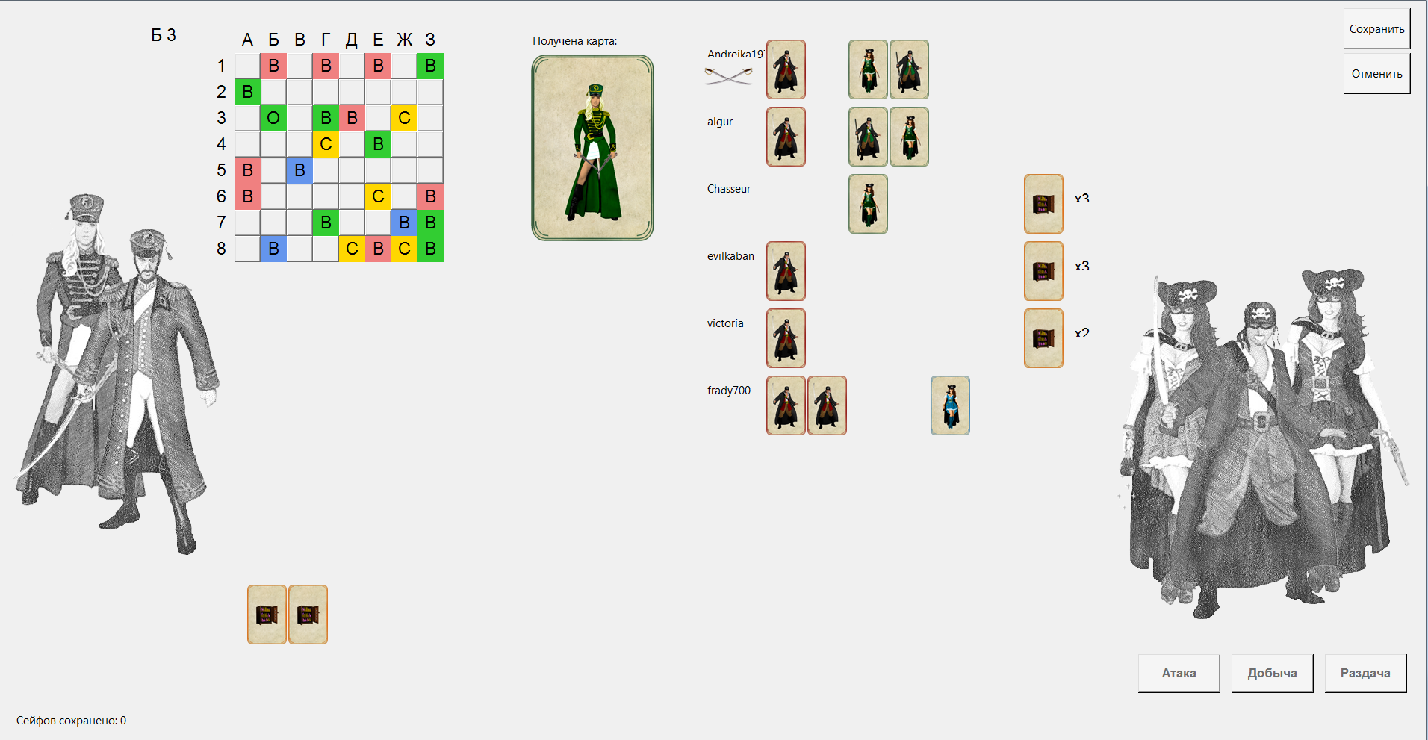Select the green B cell at А2
The height and width of the screenshot is (740, 1428).
pos(247,92)
